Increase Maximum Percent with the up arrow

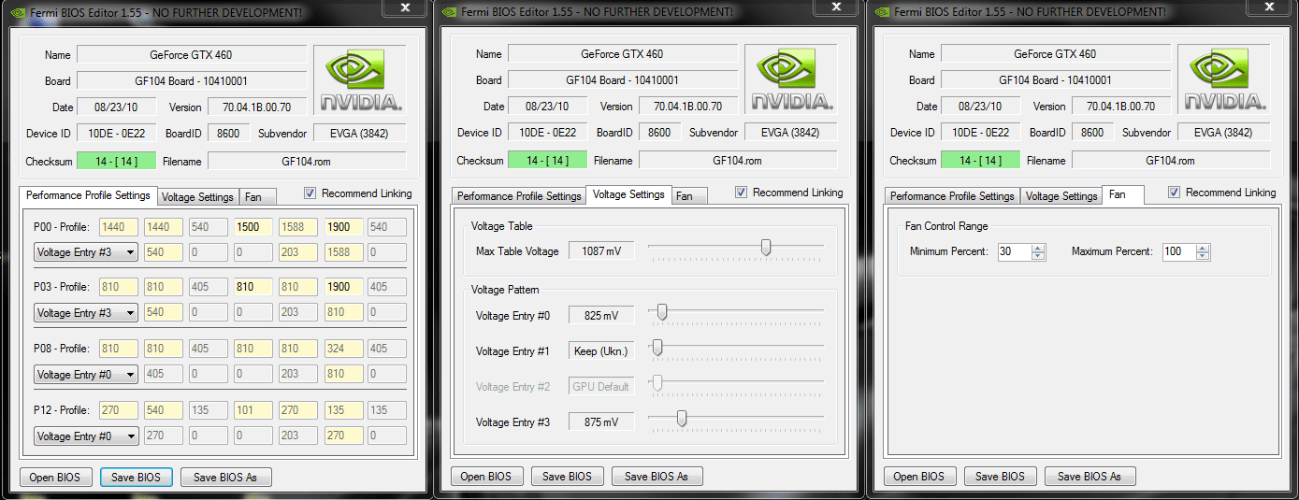click(x=1203, y=248)
